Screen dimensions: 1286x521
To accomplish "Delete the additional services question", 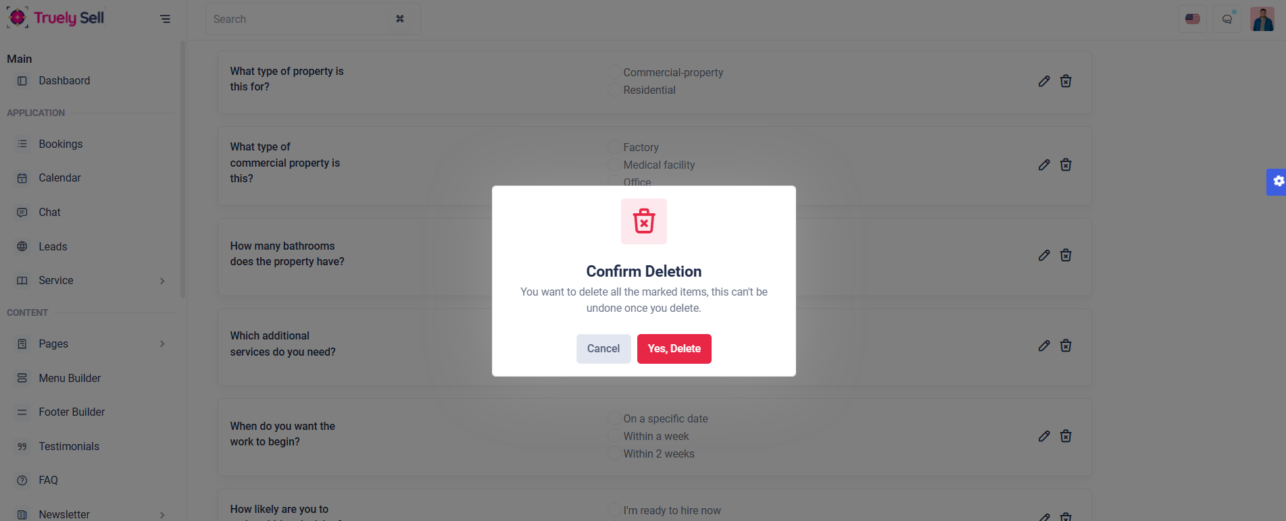I will (1066, 346).
